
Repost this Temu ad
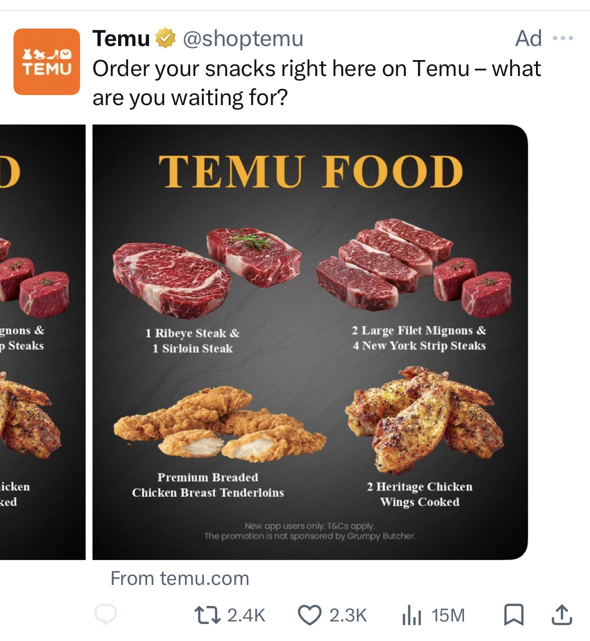[208, 615]
